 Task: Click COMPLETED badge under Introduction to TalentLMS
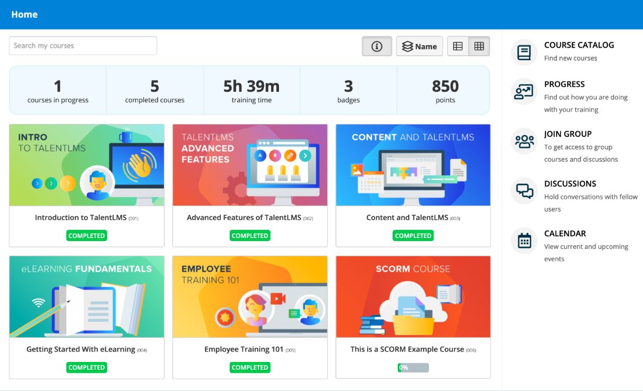tap(87, 236)
